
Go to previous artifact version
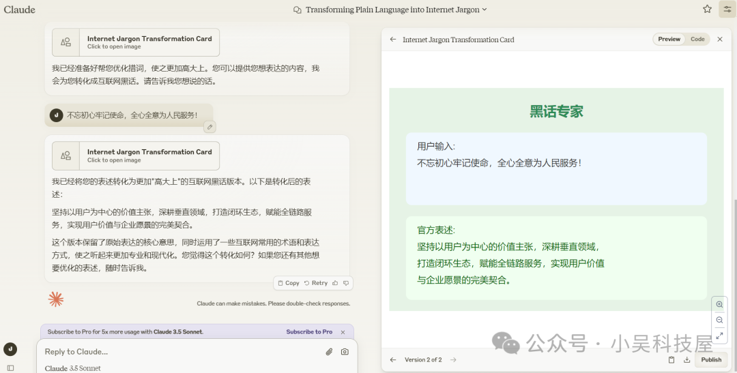393,360
